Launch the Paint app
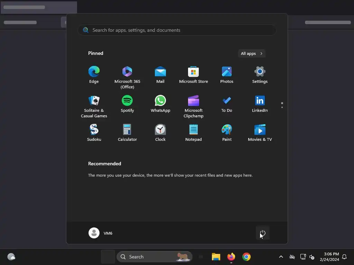354x265 pixels. click(x=227, y=133)
